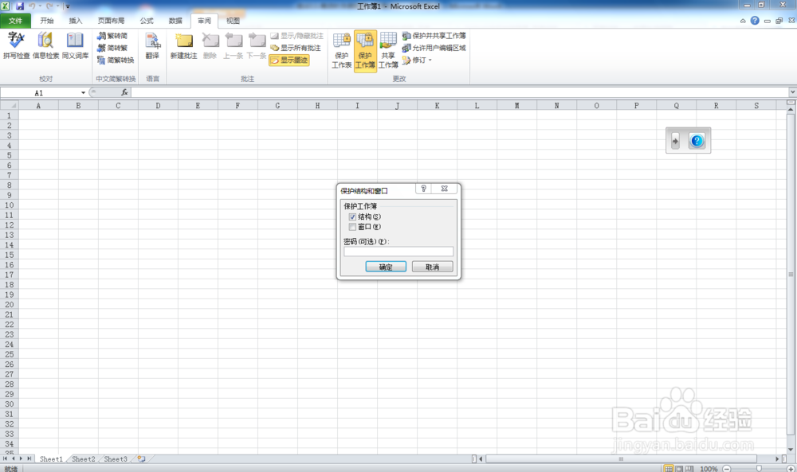This screenshot has width=797, height=472.
Task: Uncheck the 结构 (Structure) checkbox
Action: point(352,216)
